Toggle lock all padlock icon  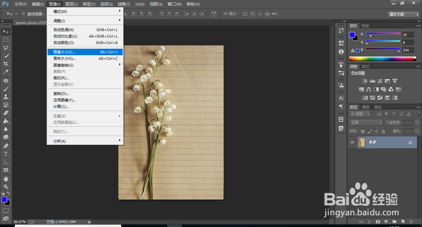[383, 131]
